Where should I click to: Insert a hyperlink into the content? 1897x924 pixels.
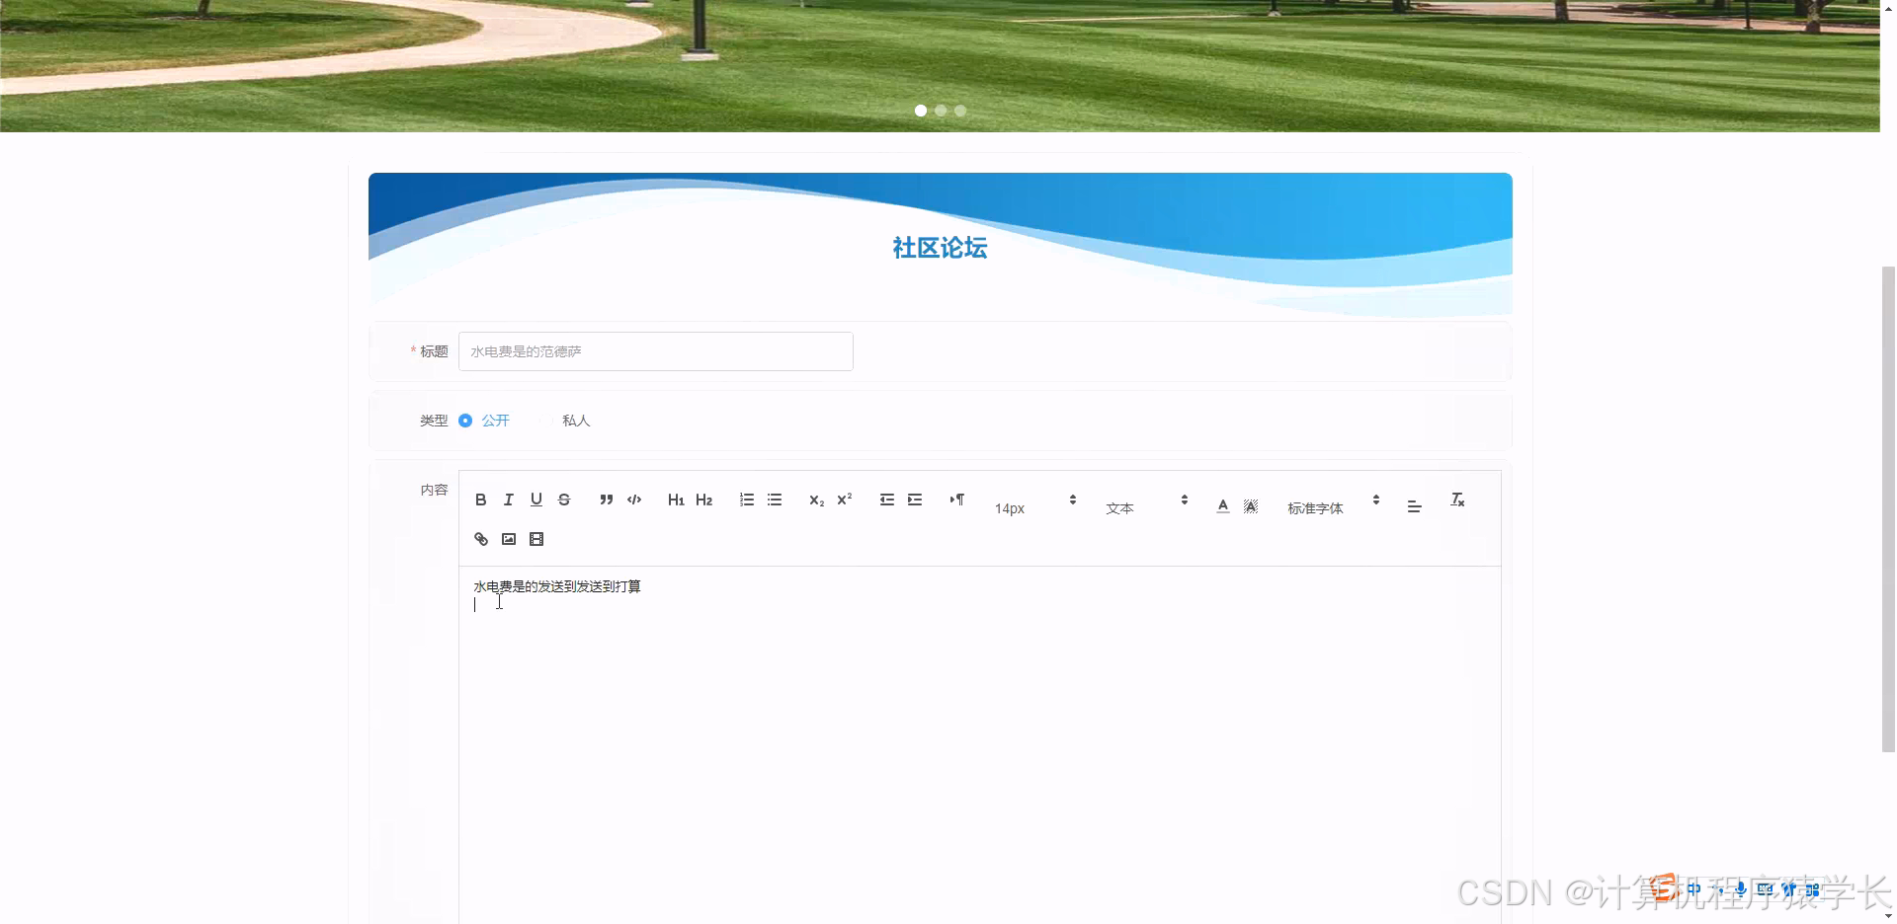click(481, 539)
